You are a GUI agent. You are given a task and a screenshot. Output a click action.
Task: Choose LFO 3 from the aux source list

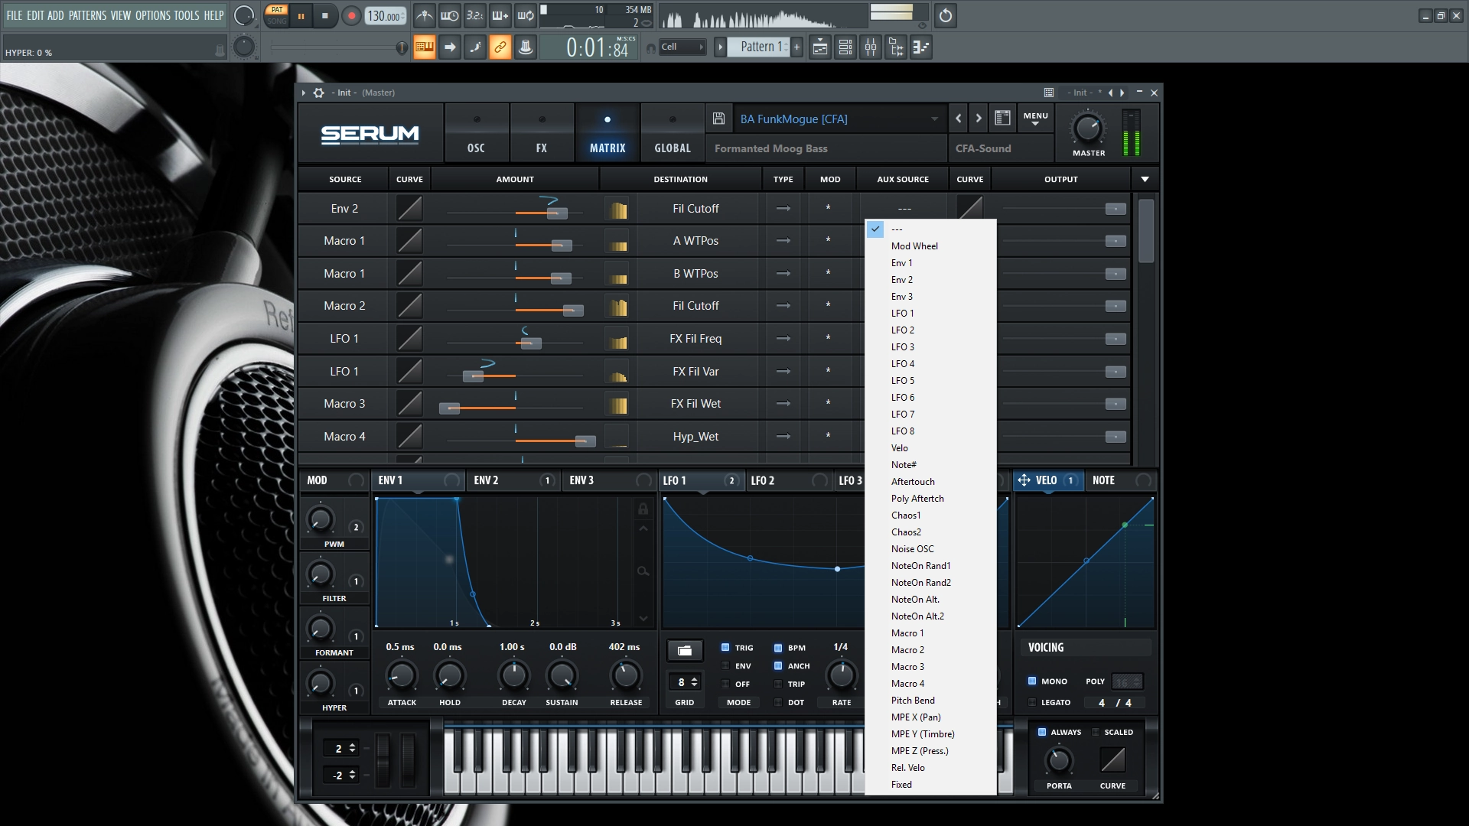click(930, 347)
